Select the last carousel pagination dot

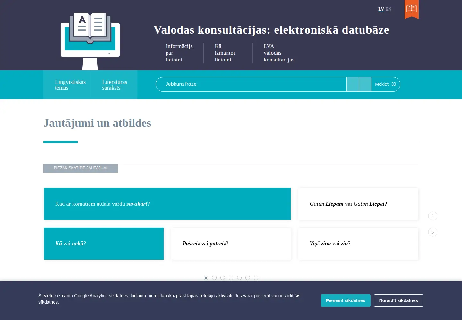pos(256,278)
